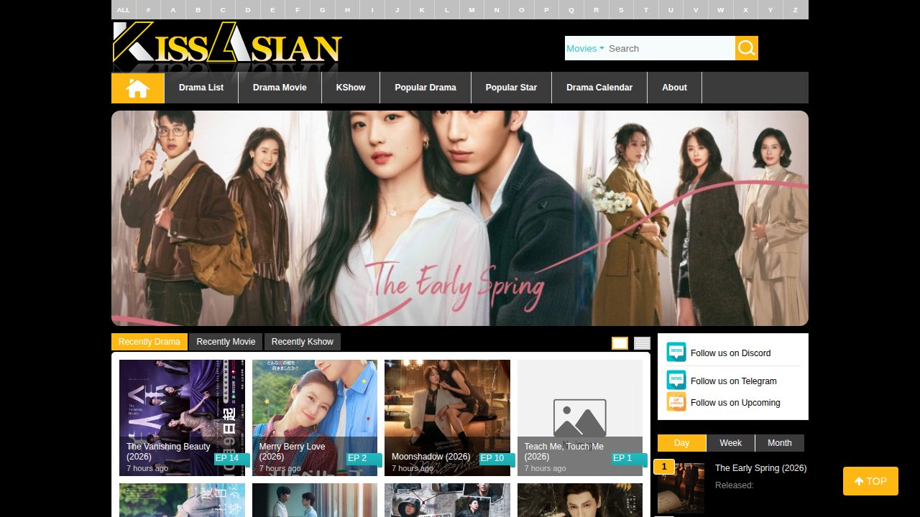Viewport: 920px width, 517px height.
Task: Filter dramas by ALL in alphabet bar
Action: coord(124,9)
